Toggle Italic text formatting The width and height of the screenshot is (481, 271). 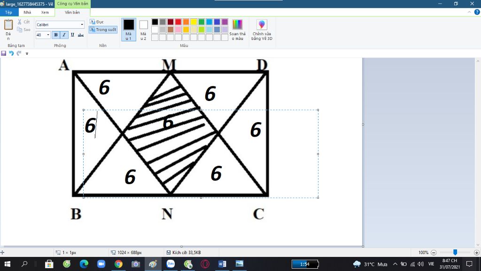click(x=64, y=35)
